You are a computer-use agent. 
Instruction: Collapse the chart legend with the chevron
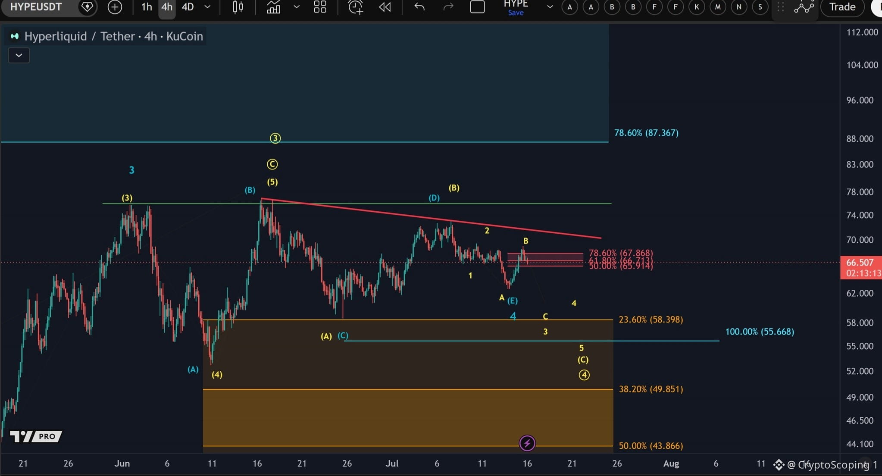pyautogui.click(x=19, y=55)
